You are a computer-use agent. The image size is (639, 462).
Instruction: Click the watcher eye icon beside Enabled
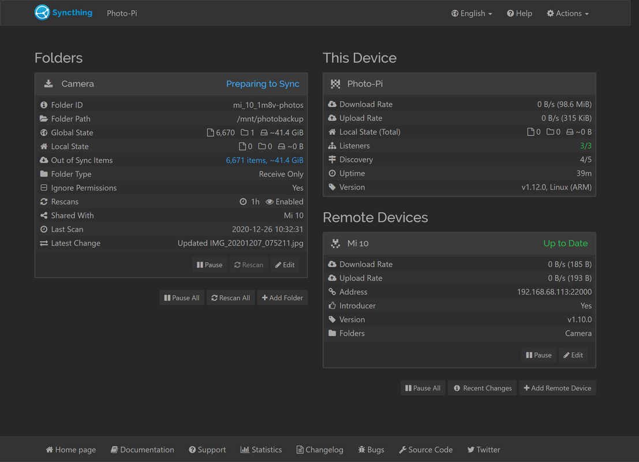(270, 202)
